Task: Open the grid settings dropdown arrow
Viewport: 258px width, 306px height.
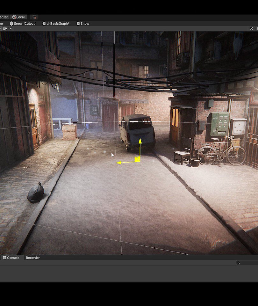Action: point(10,29)
